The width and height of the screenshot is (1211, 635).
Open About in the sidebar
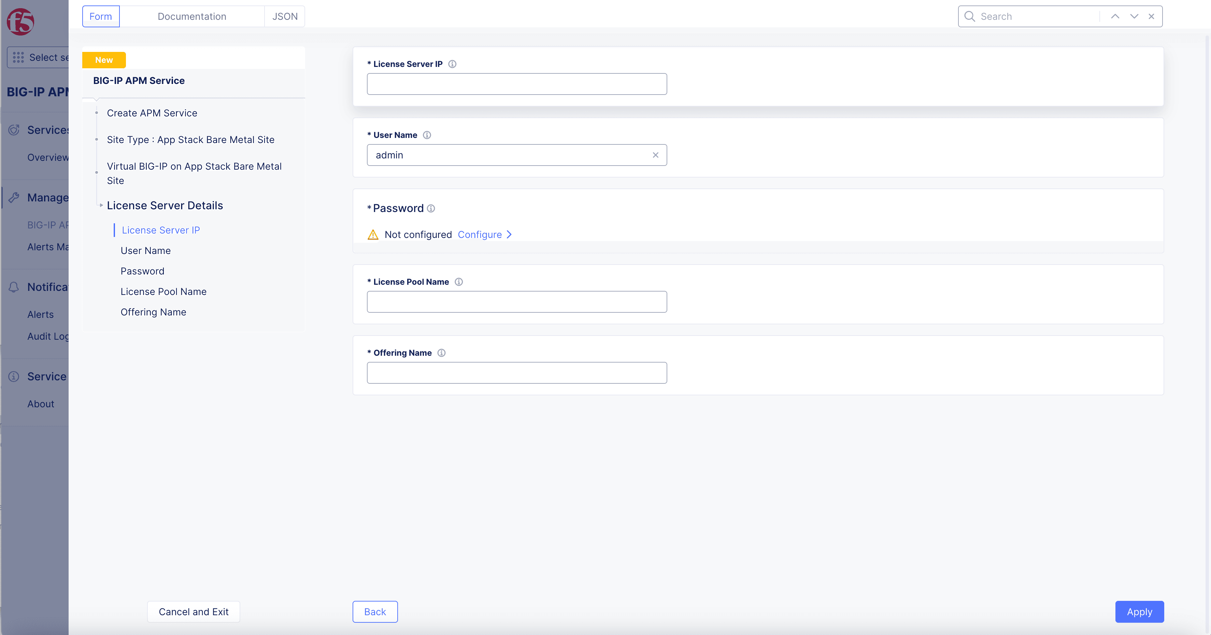(40, 404)
